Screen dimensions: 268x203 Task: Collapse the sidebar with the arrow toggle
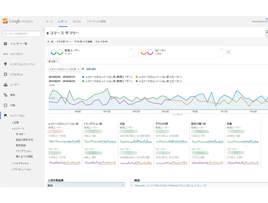[x=43, y=29]
